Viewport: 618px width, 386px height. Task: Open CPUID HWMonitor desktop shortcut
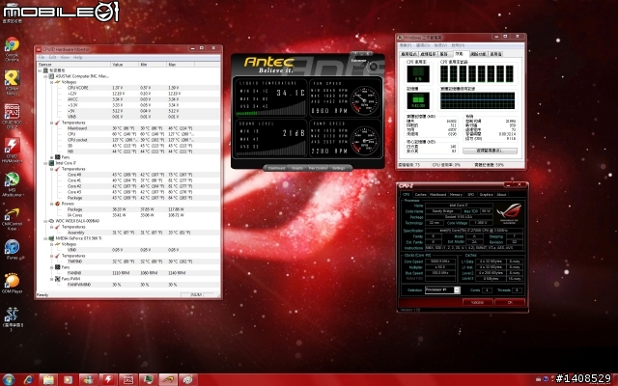(12, 151)
